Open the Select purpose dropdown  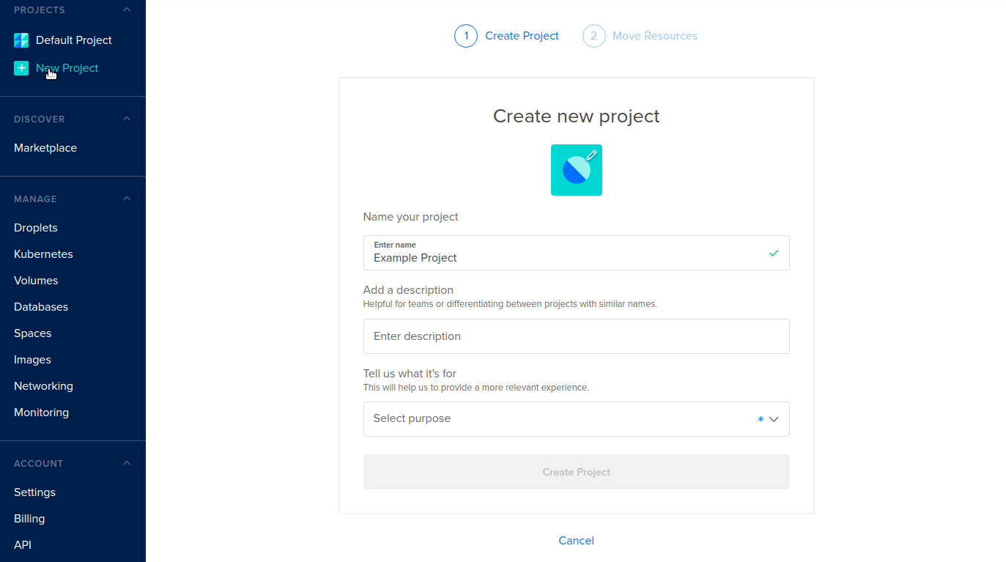[576, 418]
